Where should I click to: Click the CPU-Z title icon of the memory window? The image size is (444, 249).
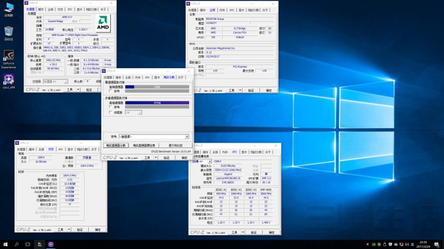[x=17, y=143]
